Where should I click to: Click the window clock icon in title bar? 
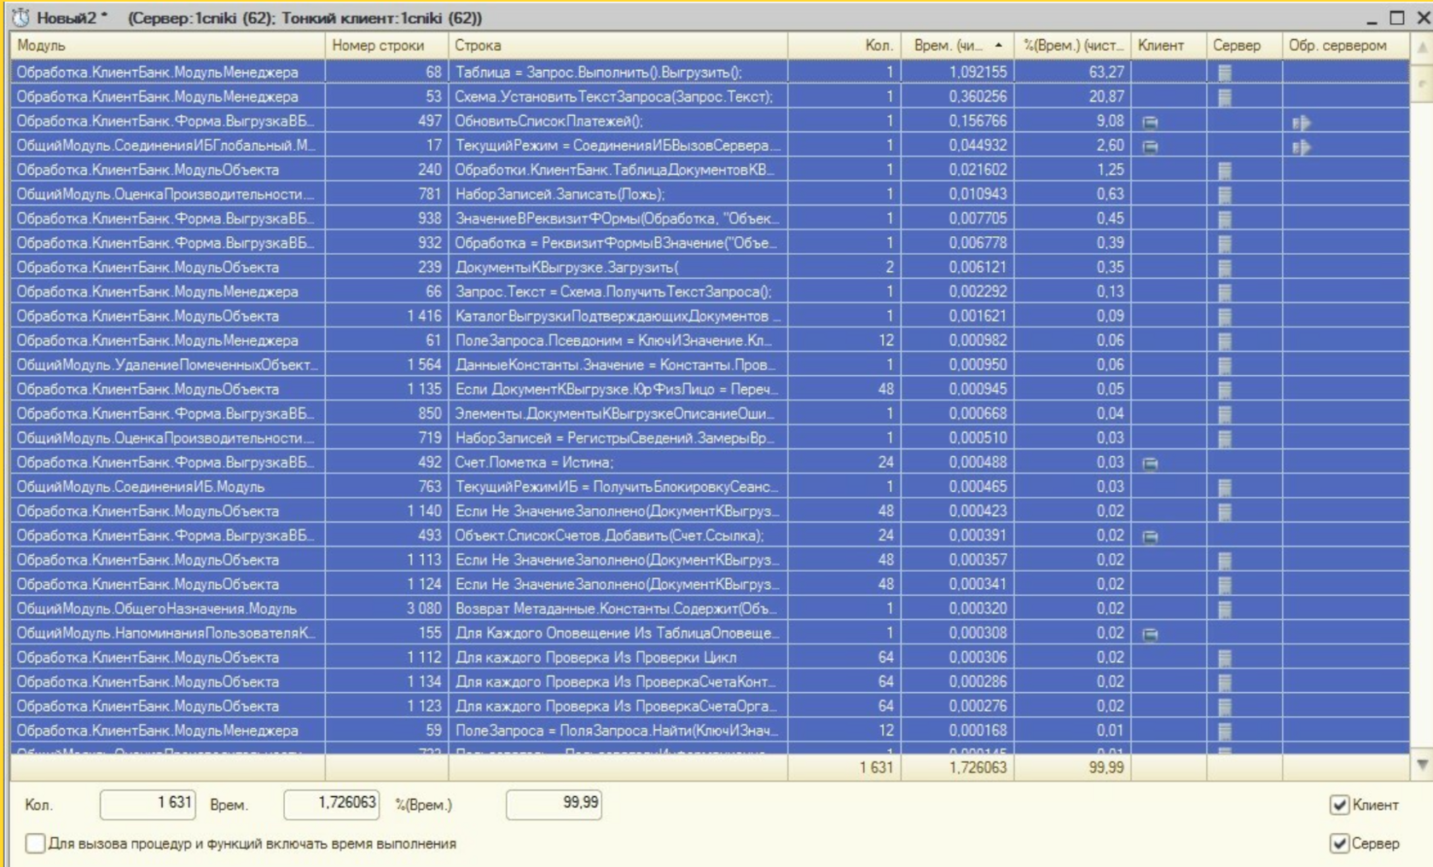point(20,17)
